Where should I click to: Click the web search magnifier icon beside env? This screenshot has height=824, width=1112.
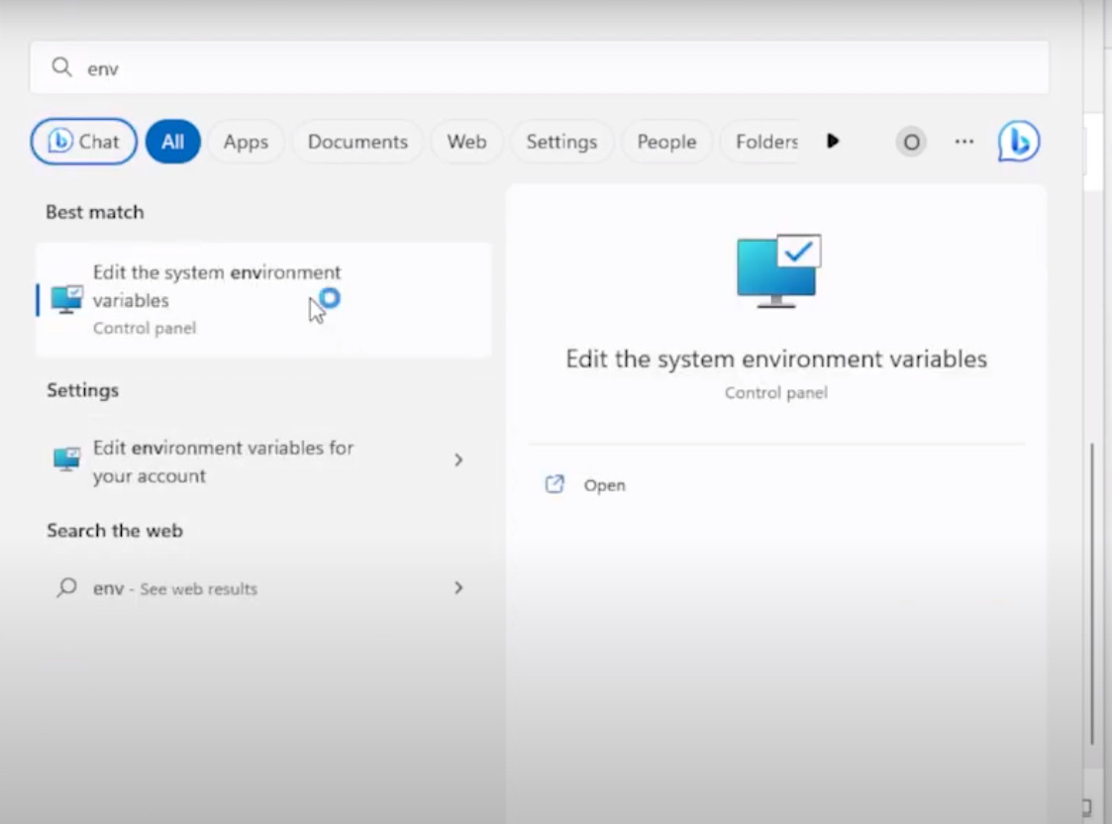[66, 587]
